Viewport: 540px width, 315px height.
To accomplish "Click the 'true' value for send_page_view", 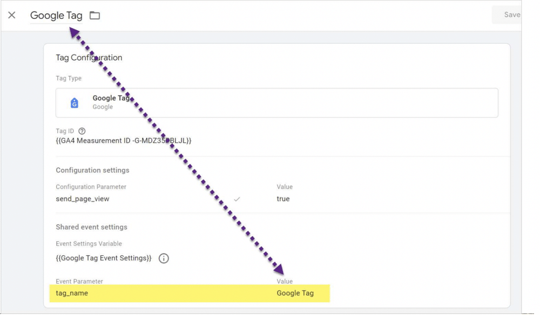I will pos(283,199).
